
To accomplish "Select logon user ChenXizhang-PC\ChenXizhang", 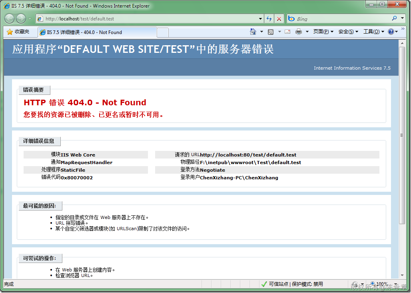I will click(x=239, y=178).
